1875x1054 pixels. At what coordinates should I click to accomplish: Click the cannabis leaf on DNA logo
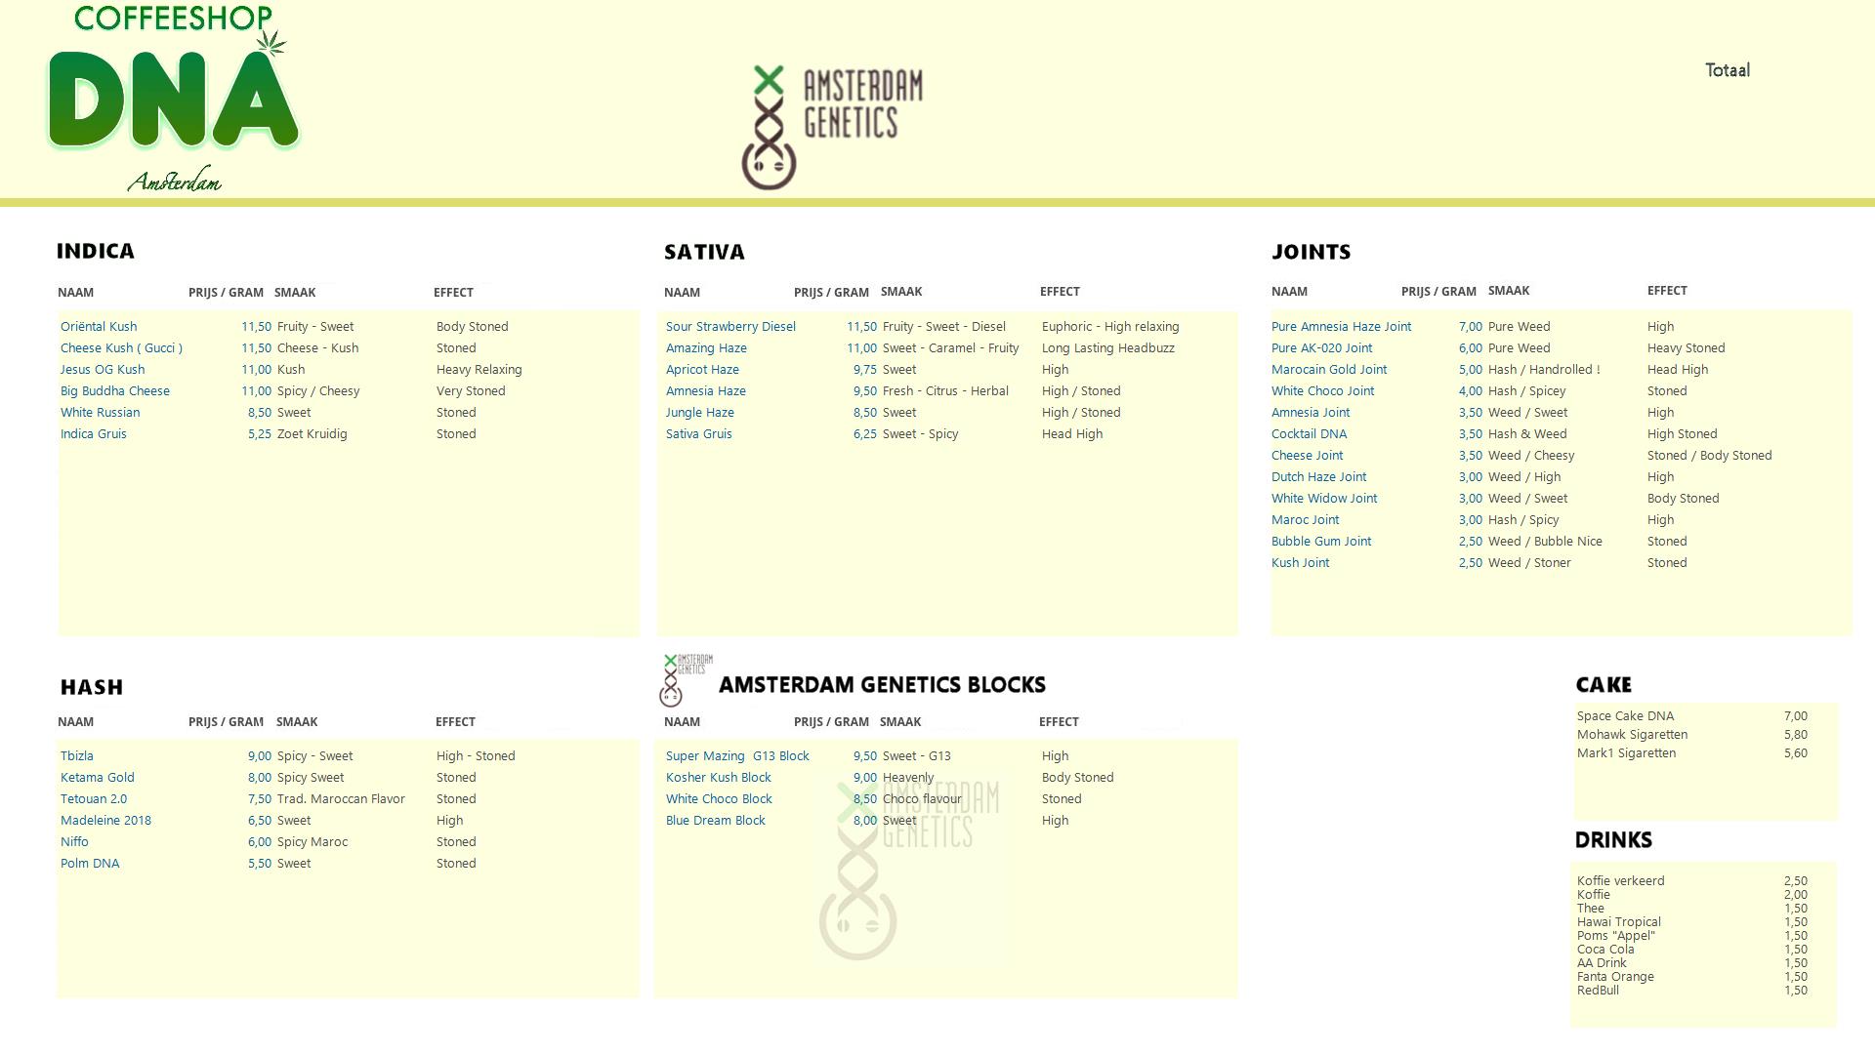(x=271, y=44)
